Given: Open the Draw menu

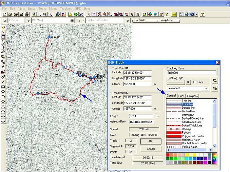Looking at the screenshot, I should coord(31,9).
